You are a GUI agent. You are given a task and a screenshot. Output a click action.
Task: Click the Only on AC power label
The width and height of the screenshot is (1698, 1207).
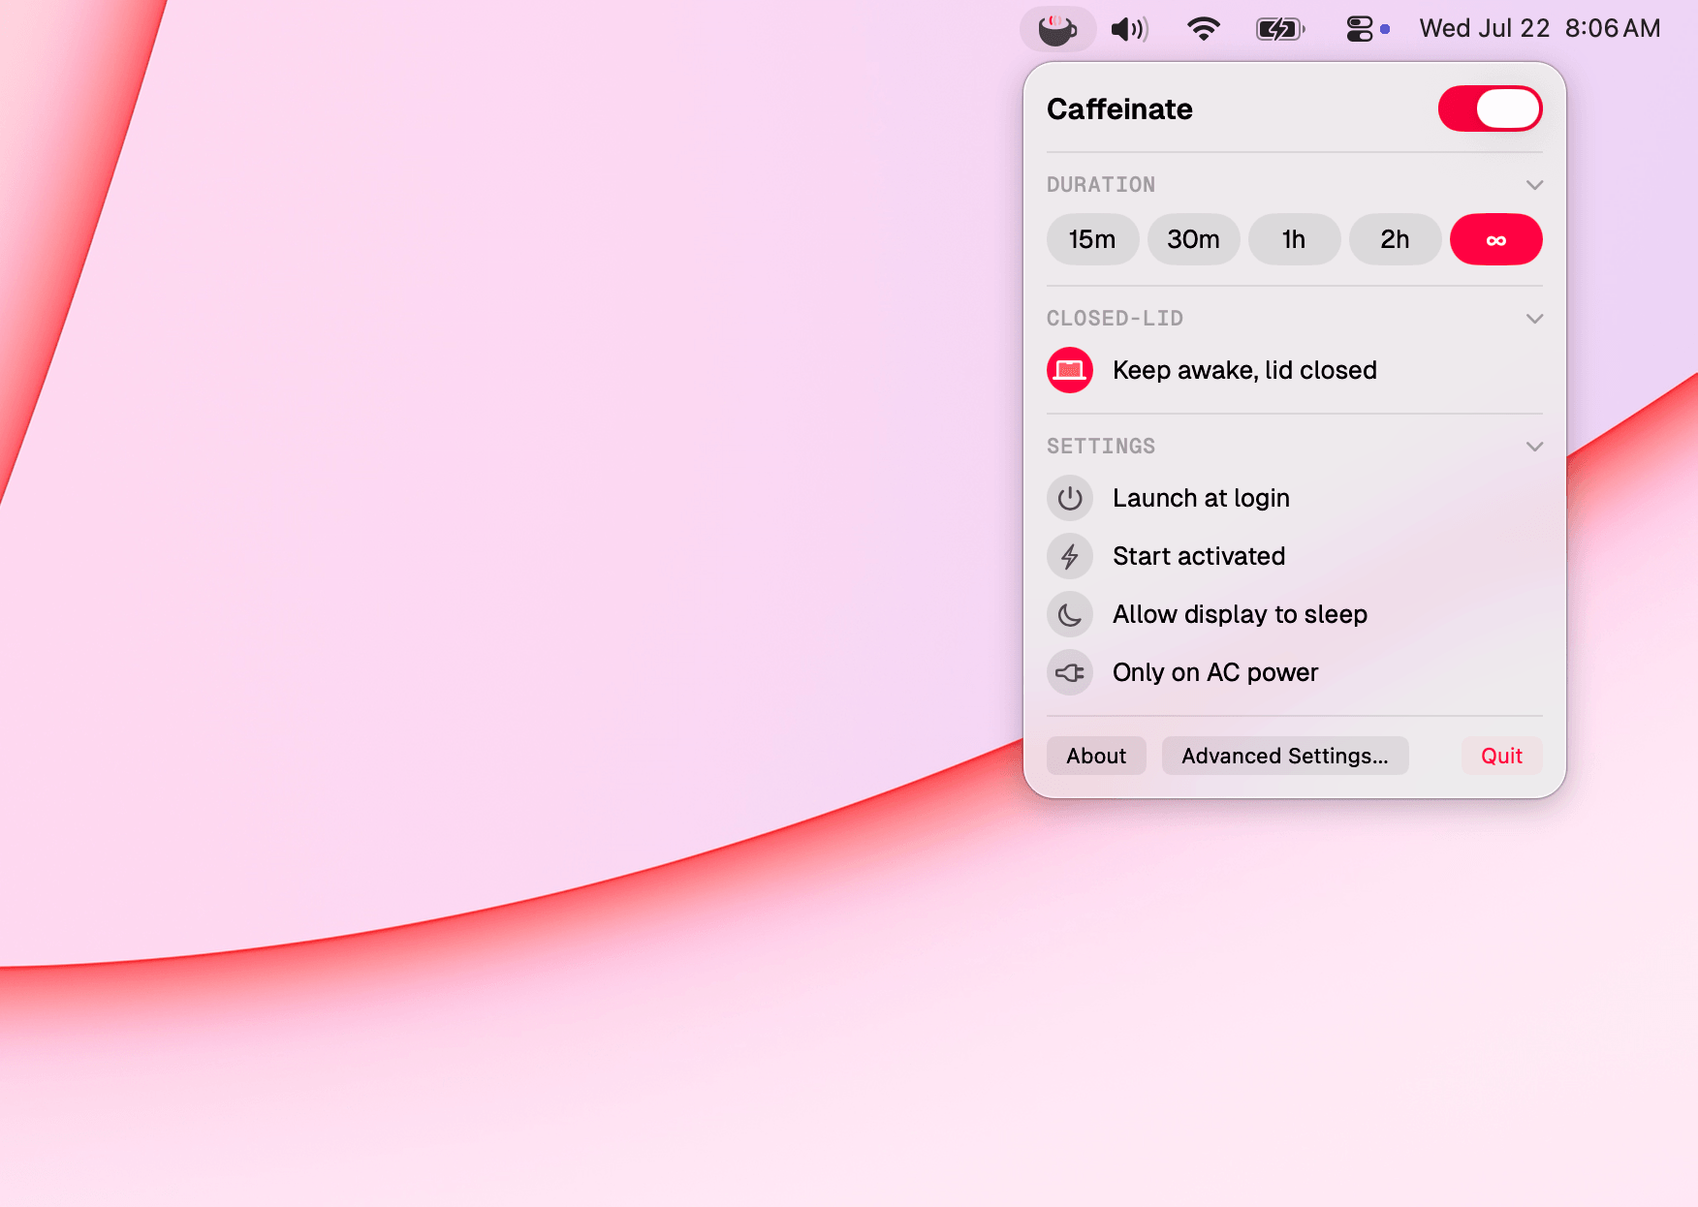[x=1215, y=672]
